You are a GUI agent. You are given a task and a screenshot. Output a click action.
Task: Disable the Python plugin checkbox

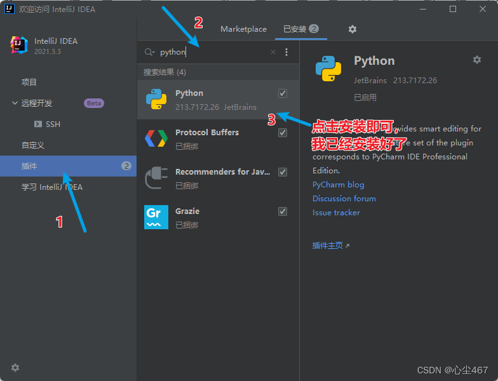pyautogui.click(x=283, y=93)
